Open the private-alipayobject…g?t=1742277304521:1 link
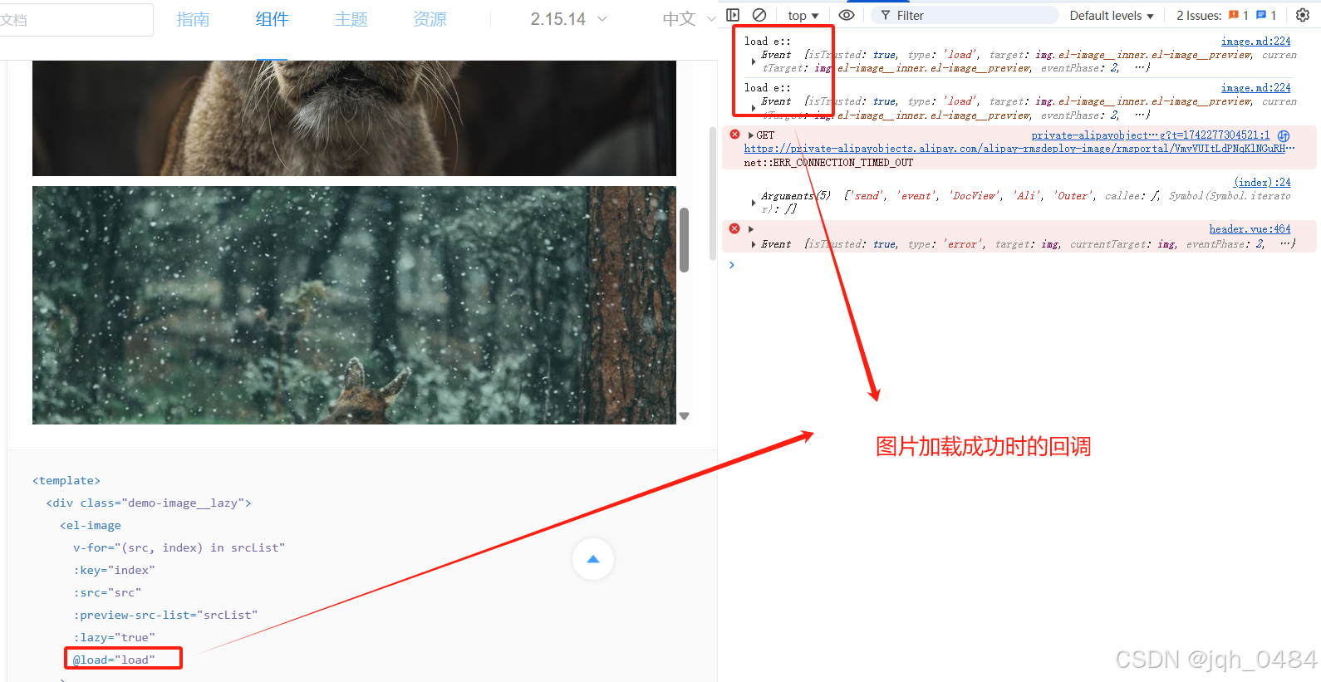Screen dimensions: 1321x682 (x=1150, y=135)
